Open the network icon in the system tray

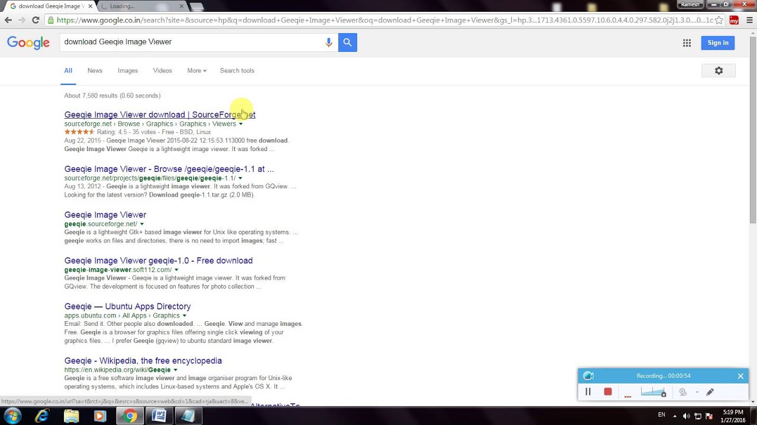point(698,416)
